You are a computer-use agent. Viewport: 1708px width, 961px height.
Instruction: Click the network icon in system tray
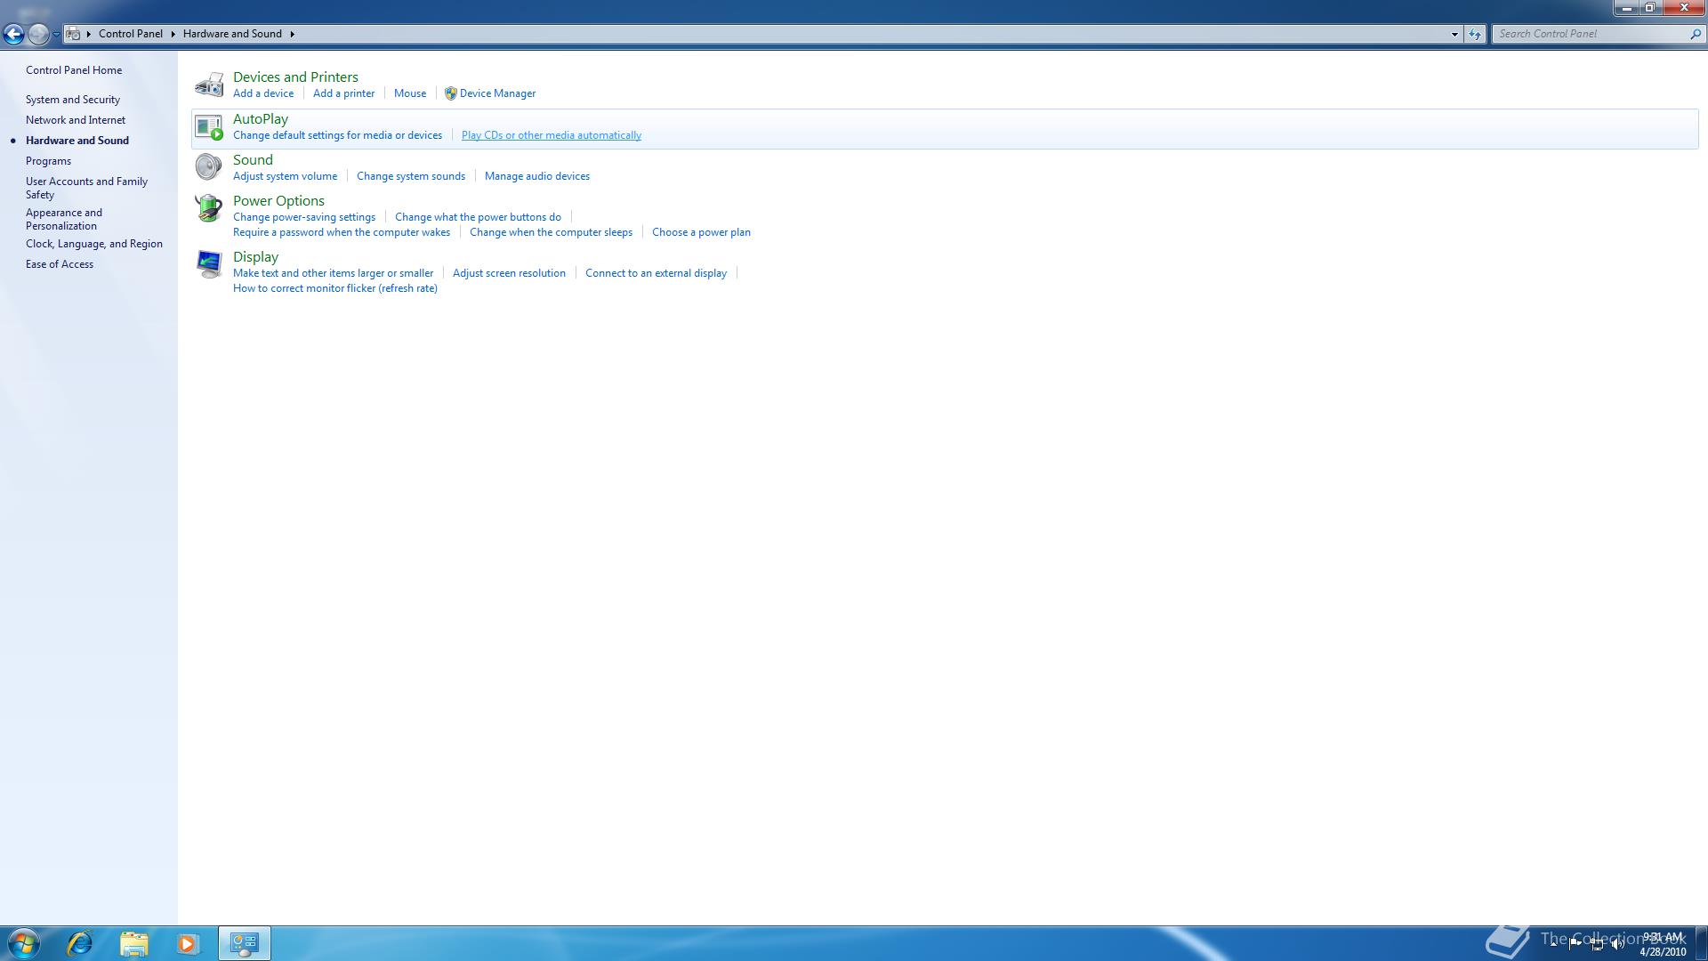(x=1597, y=944)
